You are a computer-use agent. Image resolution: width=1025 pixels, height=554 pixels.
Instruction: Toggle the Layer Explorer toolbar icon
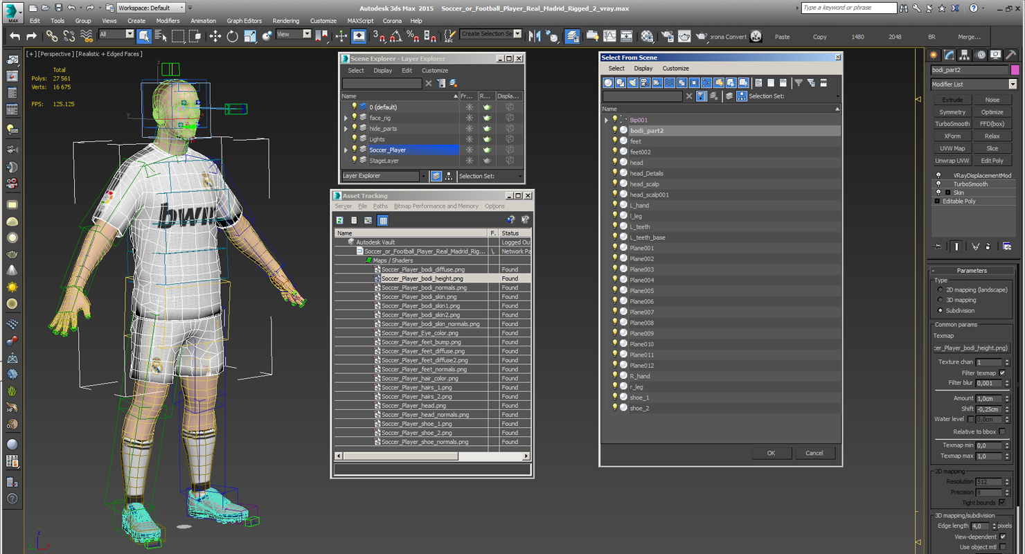click(x=573, y=36)
